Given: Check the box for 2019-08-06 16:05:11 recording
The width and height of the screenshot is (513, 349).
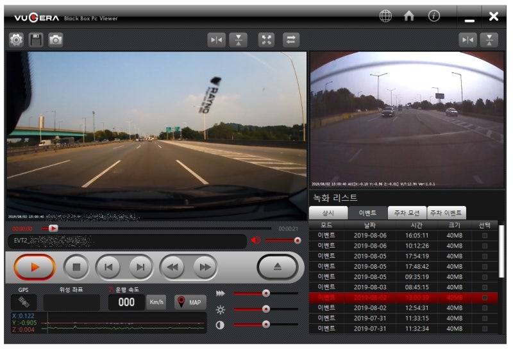Looking at the screenshot, I should point(485,235).
